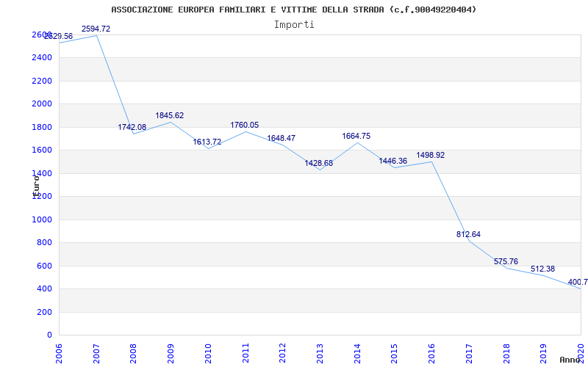Select the 512.38 data label
Image resolution: width=588 pixels, height=367 pixels.
click(x=542, y=269)
